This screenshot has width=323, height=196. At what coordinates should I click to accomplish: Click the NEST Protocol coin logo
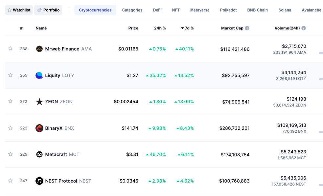click(39, 181)
